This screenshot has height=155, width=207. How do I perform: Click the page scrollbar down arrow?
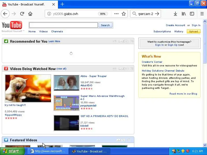point(205,145)
